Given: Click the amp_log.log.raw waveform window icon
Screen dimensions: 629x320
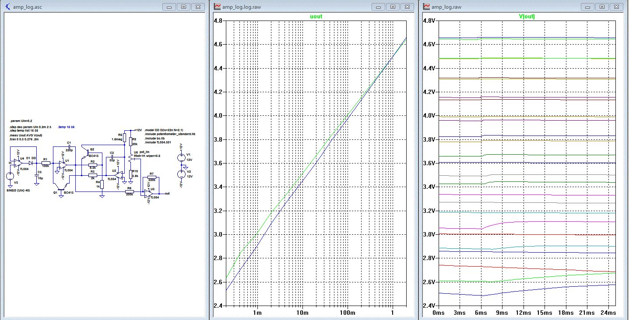Looking at the screenshot, I should coord(217,7).
